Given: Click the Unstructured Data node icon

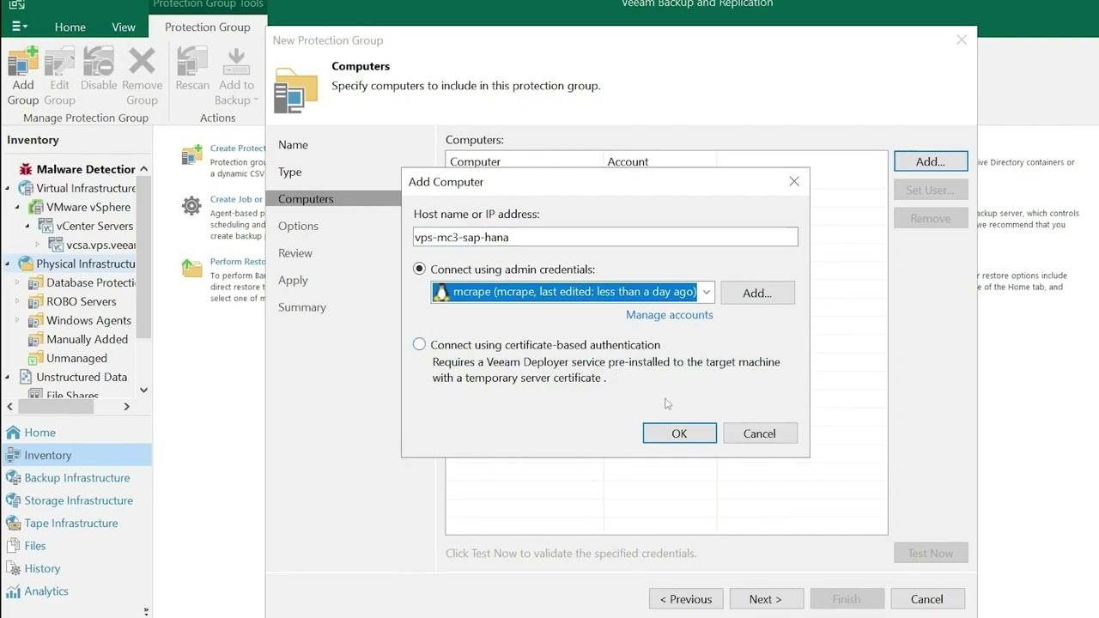Looking at the screenshot, I should (x=26, y=377).
